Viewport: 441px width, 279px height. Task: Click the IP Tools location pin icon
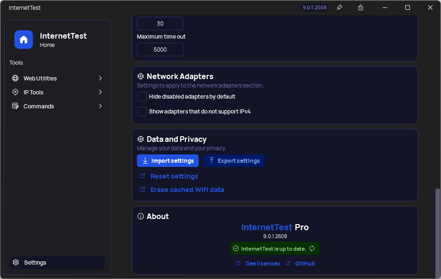pyautogui.click(x=15, y=92)
